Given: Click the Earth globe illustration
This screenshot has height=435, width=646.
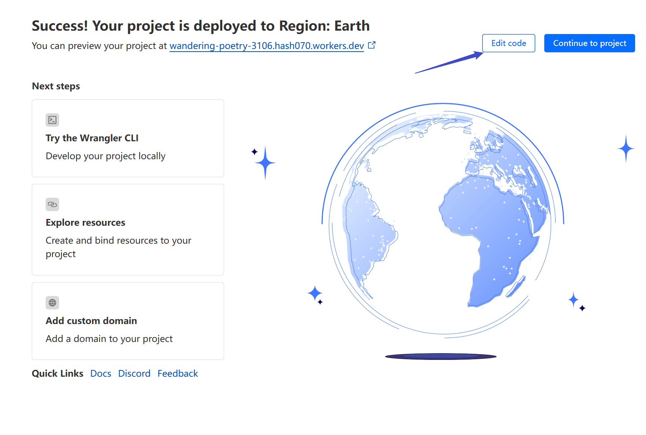Looking at the screenshot, I should 443,220.
